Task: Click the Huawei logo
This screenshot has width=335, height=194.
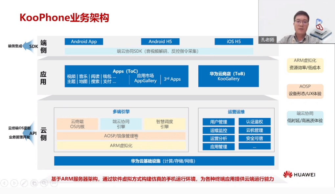Action: (299, 175)
